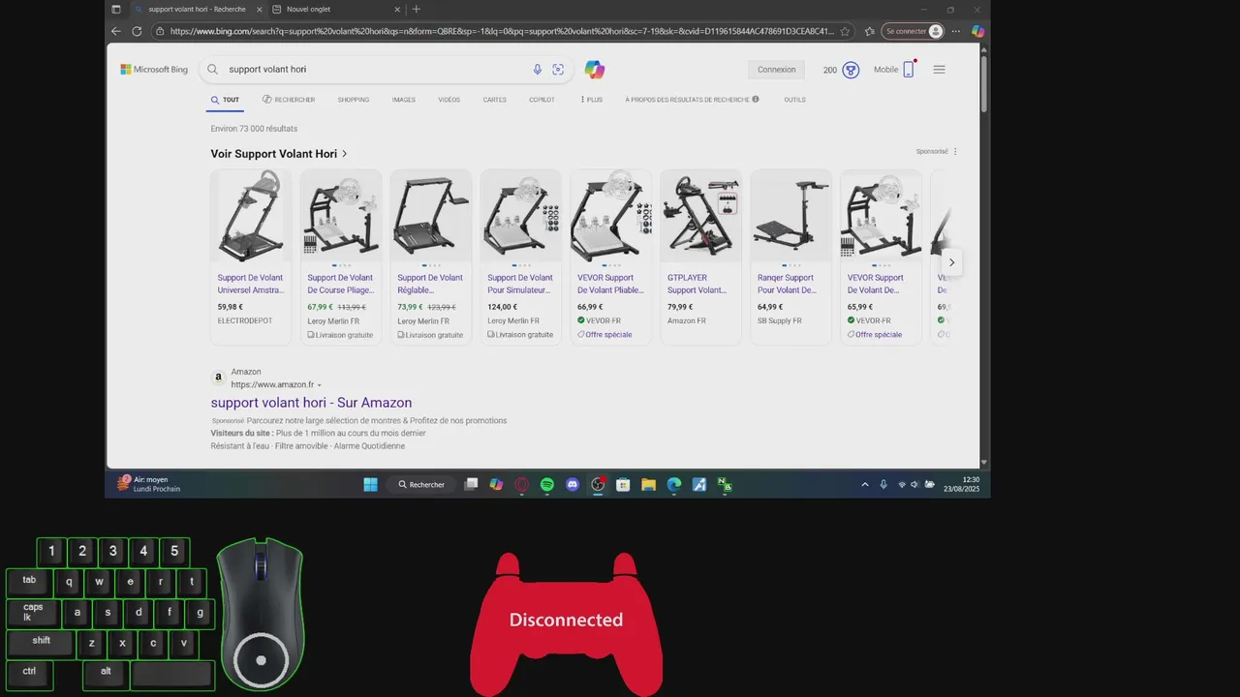Open Discord from the taskbar
Image resolution: width=1240 pixels, height=697 pixels.
click(573, 484)
